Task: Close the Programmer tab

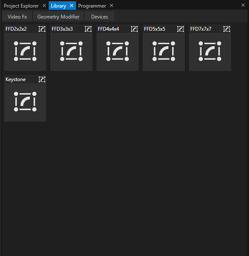Action: coord(111,6)
